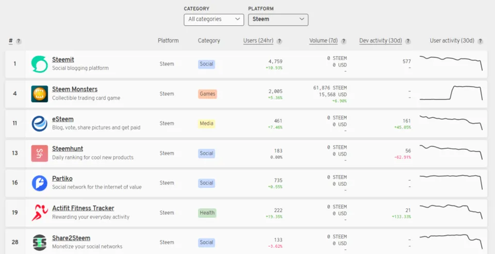
Task: Click the +133.33% dev activity change
Action: click(402, 217)
